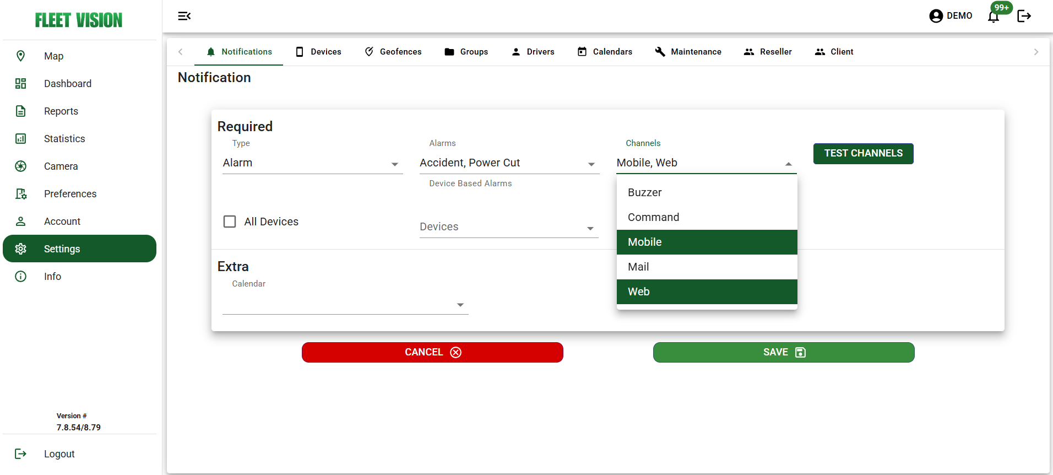
Task: Click the Client people icon
Action: [820, 52]
